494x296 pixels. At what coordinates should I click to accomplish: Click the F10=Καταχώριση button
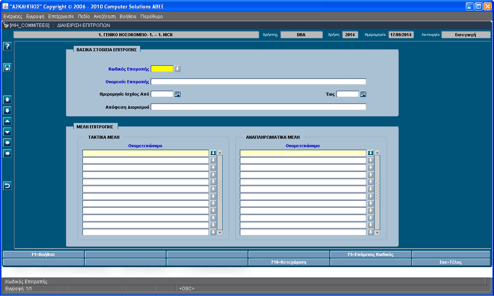pos(289,262)
